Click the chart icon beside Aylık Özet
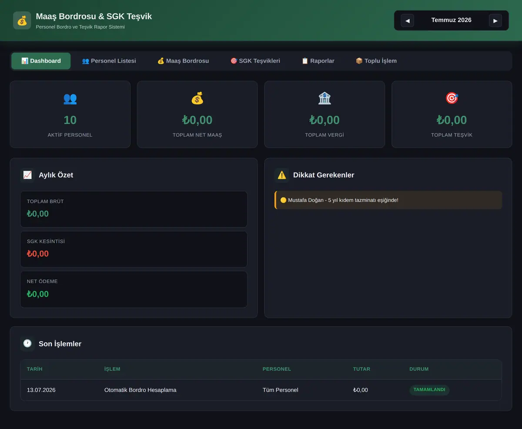 (x=27, y=175)
